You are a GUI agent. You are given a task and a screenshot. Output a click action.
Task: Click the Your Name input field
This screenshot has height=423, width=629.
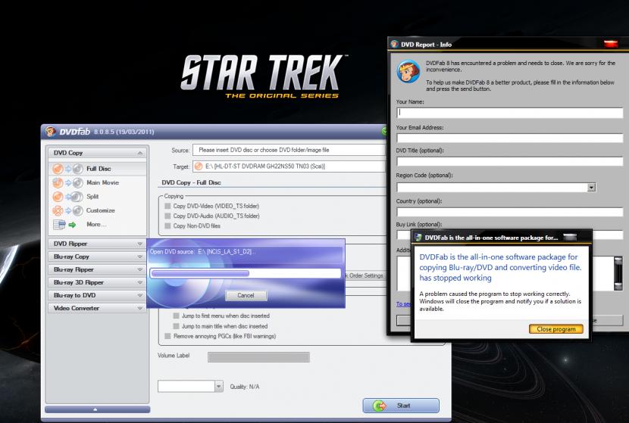(510, 113)
